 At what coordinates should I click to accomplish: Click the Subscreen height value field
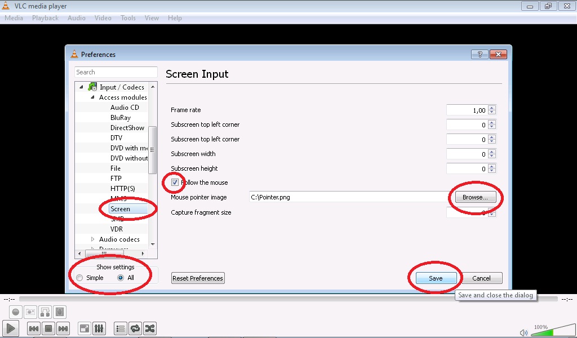(467, 169)
